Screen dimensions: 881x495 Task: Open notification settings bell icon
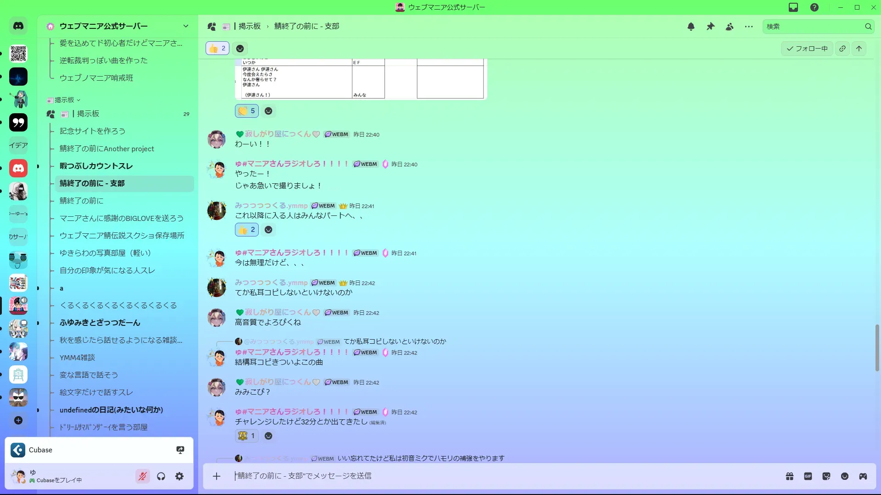pos(691,27)
